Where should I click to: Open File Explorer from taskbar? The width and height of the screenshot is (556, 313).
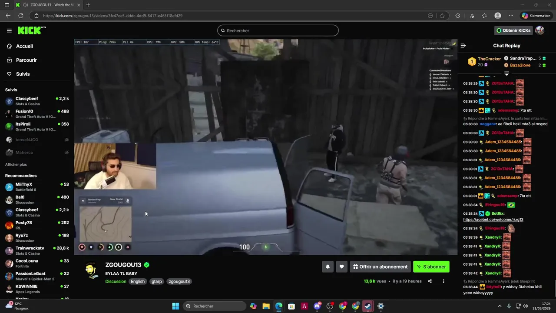point(266,306)
